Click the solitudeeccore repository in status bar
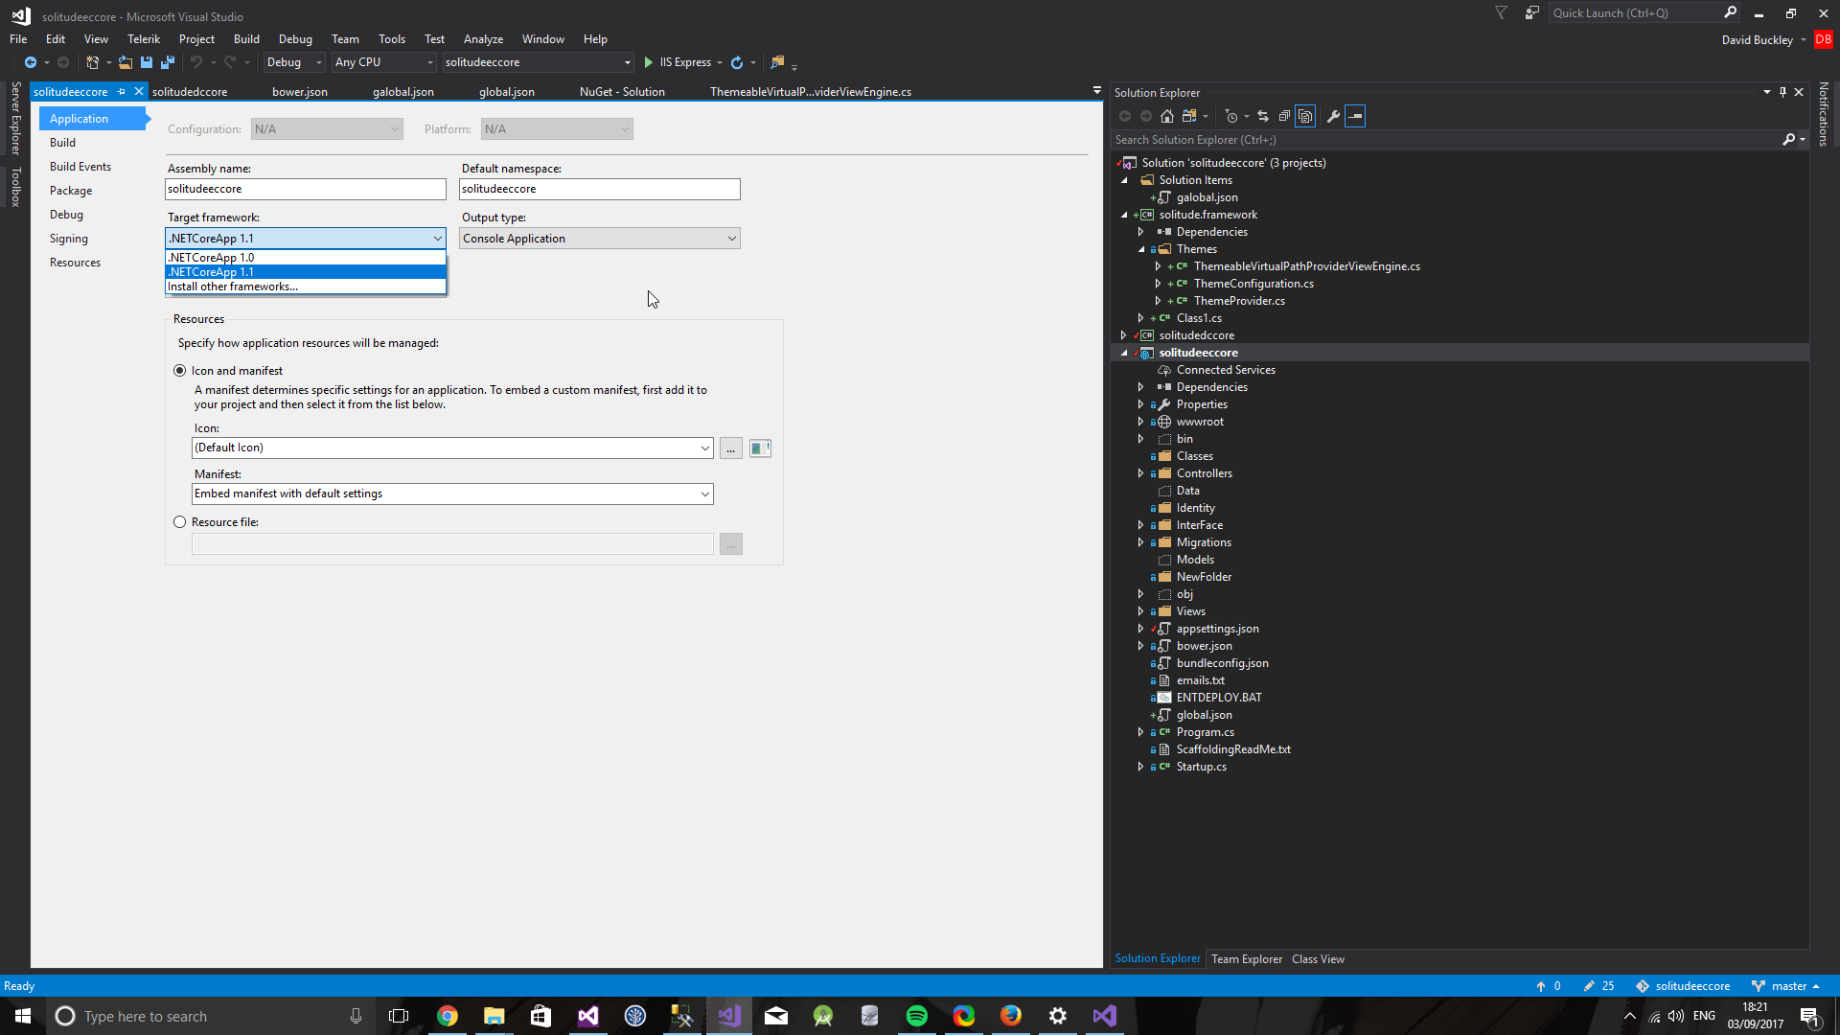This screenshot has width=1840, height=1035. (x=1683, y=986)
